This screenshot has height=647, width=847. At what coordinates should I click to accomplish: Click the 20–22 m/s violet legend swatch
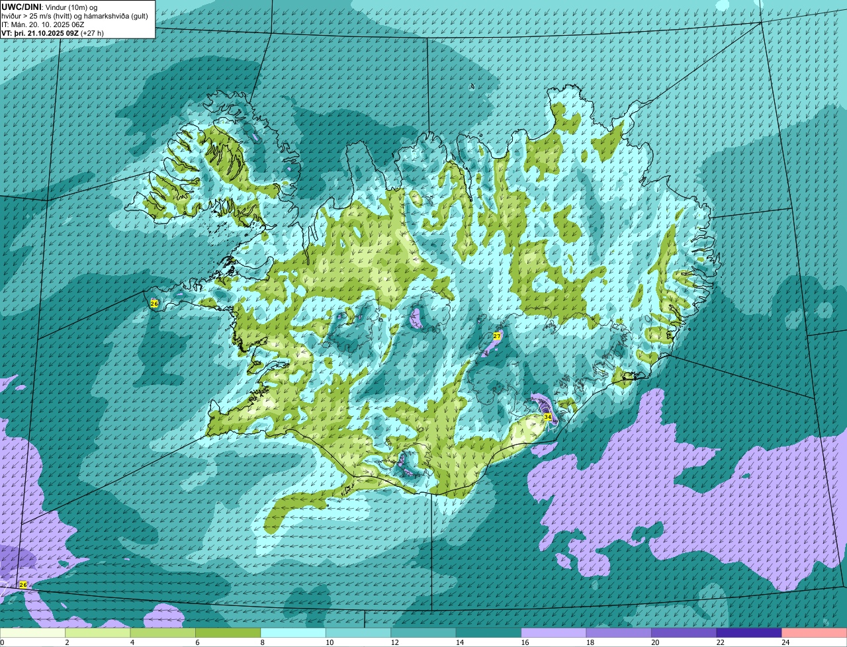tap(685, 632)
